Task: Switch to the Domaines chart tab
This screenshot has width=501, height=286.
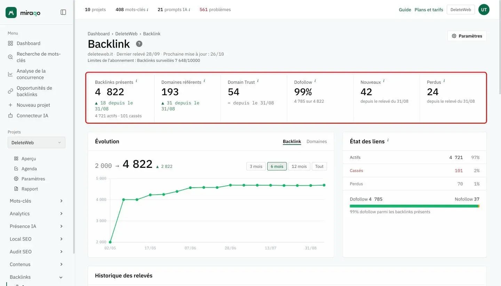Action: [317, 141]
